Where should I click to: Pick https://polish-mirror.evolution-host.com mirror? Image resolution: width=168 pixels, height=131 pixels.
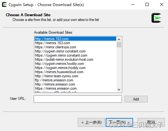76,59
